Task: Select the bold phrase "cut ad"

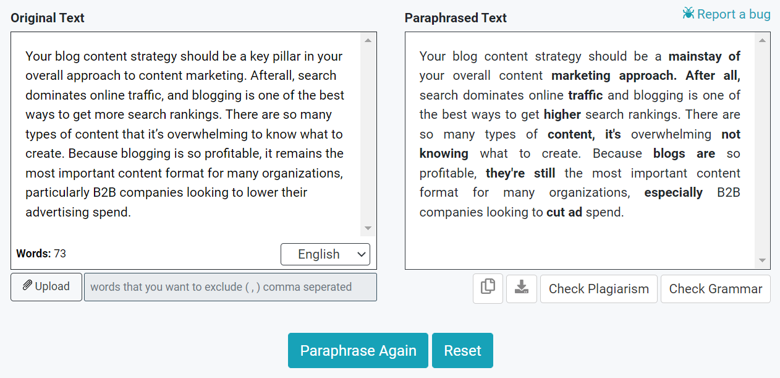Action: [564, 212]
